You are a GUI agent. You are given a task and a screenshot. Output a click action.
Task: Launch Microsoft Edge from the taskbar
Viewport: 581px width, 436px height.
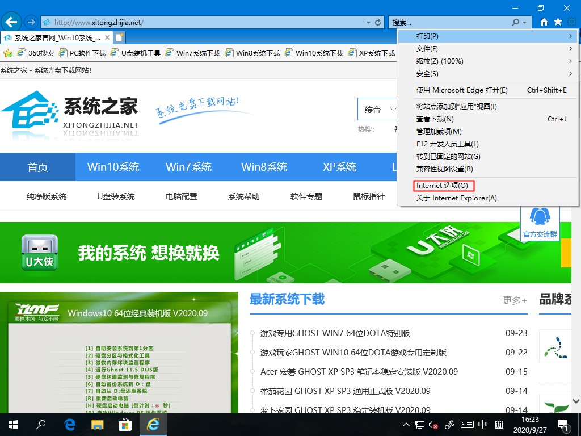(69, 424)
